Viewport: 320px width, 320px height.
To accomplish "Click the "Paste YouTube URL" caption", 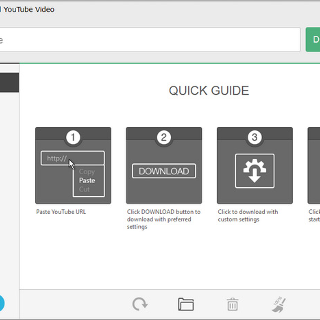I will coord(61,212).
